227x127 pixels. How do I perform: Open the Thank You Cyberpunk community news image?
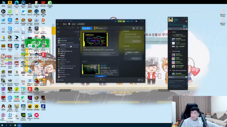pos(95,40)
